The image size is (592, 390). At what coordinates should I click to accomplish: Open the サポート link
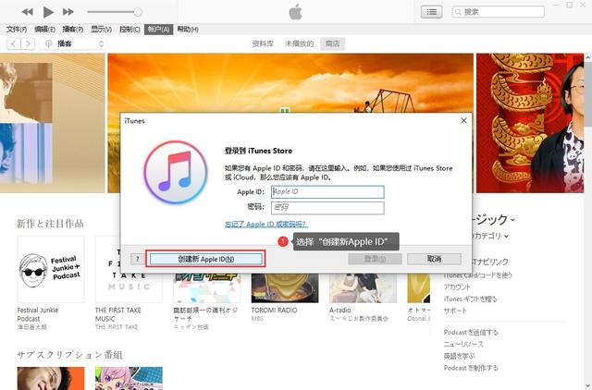click(x=455, y=311)
